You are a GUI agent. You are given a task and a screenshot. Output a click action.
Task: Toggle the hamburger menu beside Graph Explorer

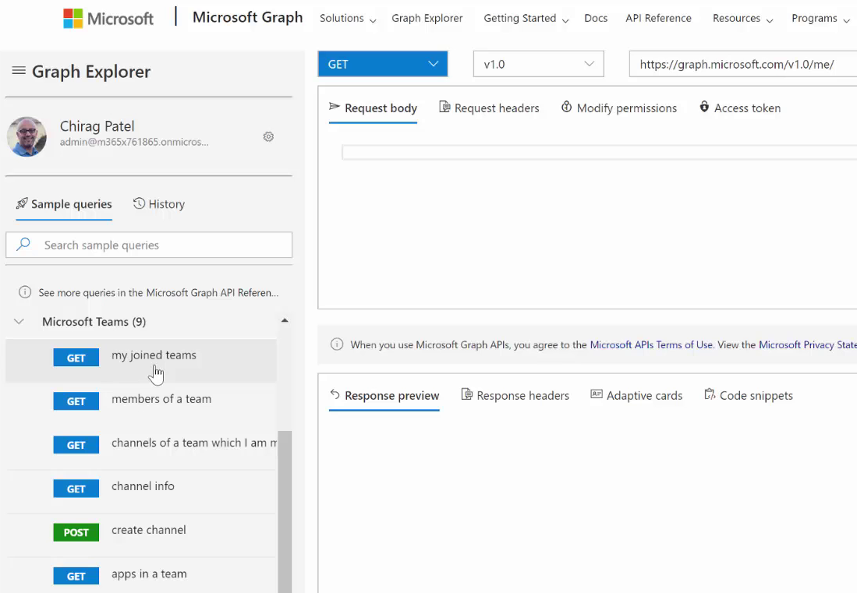point(19,70)
